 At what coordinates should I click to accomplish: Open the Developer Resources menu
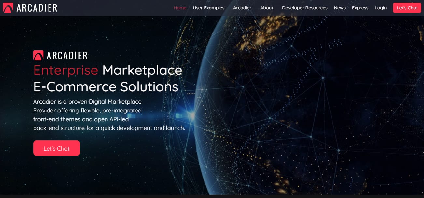coord(304,8)
